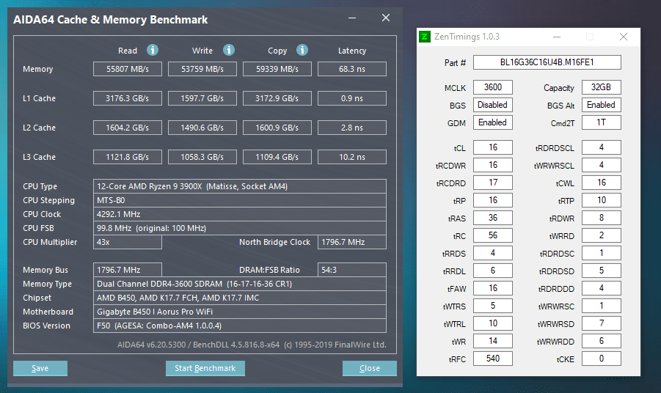Click the Memory Bus 1796.7 MHz field
The image size is (661, 393).
click(128, 270)
